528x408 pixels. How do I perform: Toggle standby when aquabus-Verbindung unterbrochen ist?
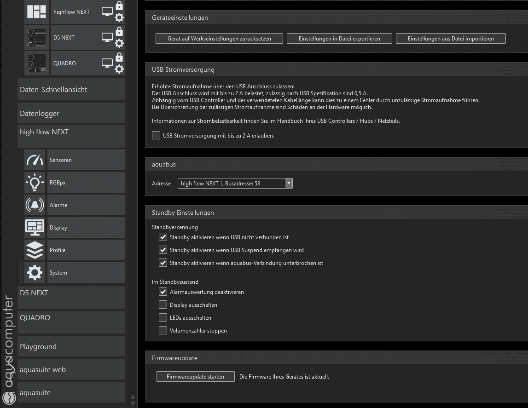click(163, 263)
